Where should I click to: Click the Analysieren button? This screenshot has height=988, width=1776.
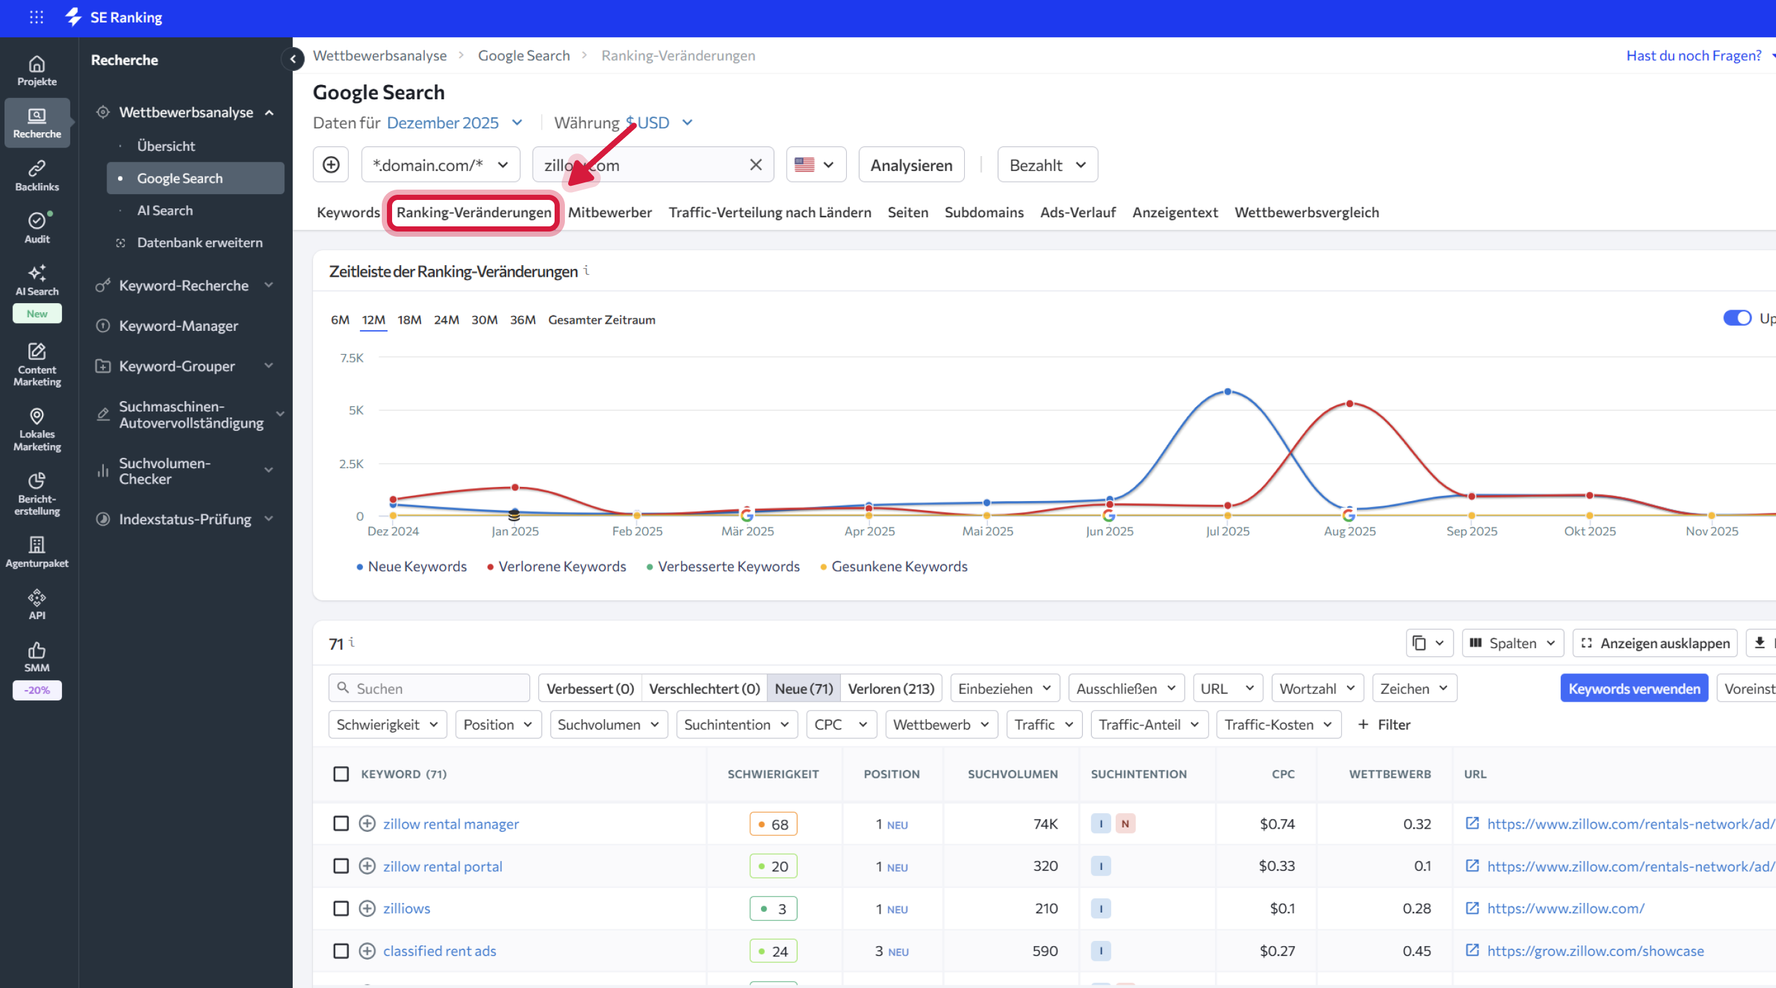tap(911, 164)
